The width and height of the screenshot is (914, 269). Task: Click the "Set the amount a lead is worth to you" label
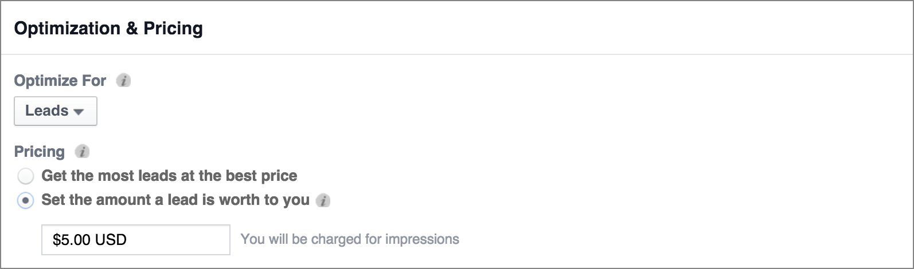pos(175,200)
